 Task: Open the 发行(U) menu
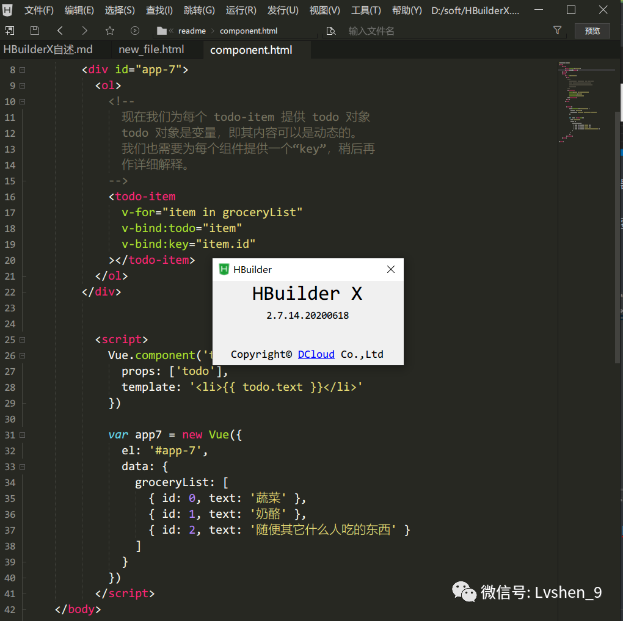pos(283,10)
